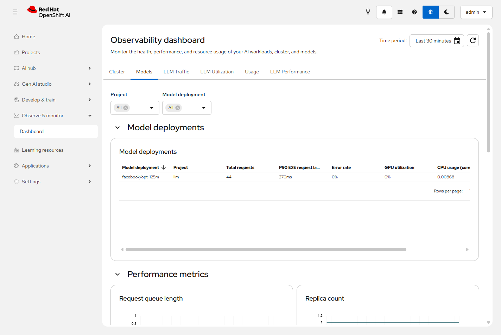Switch to light theme sun button

click(431, 12)
